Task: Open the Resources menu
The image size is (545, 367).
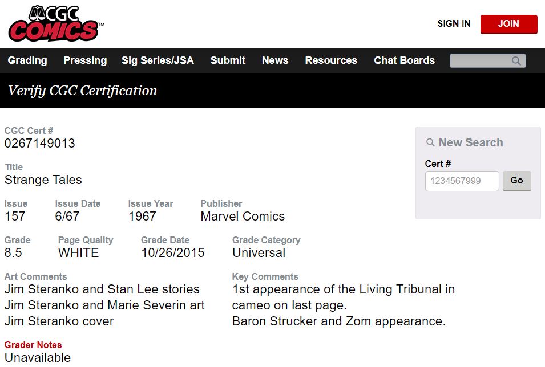Action: [331, 60]
